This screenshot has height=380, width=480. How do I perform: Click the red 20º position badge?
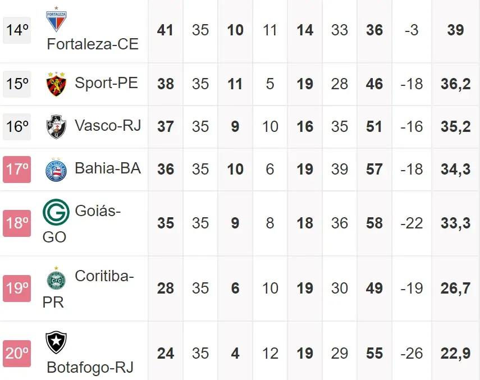(17, 354)
